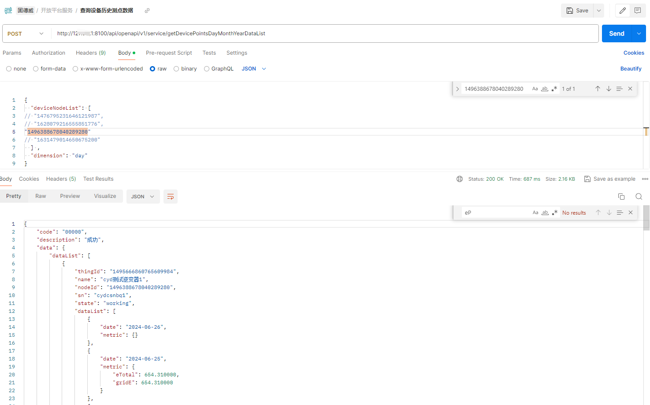Open find options with the lines icon
This screenshot has width=650, height=405.
point(620,212)
